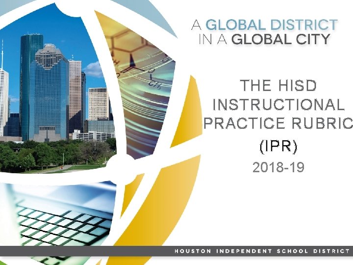353x265 pixels.
Task: Click 'HOUSTON INDEPENDENT SCHOOL DISTRICT' footer text
Action: [x=262, y=251]
